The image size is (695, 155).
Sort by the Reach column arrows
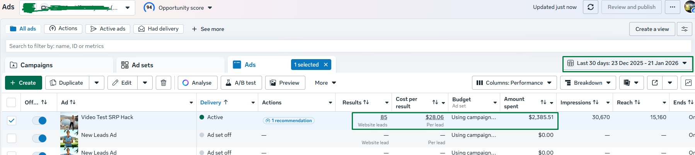click(x=637, y=102)
